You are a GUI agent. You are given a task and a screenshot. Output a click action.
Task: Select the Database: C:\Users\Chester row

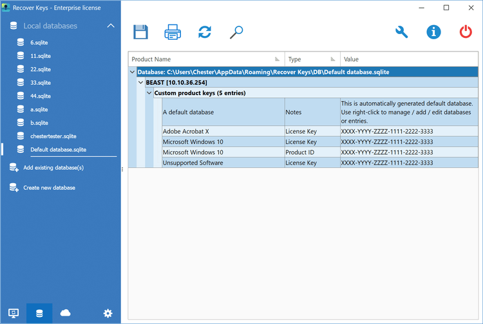(307, 72)
